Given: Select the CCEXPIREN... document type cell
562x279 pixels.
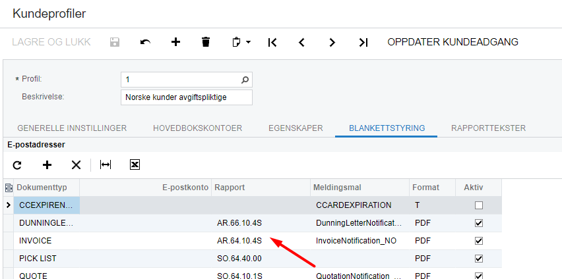Looking at the screenshot, I should coord(47,205).
